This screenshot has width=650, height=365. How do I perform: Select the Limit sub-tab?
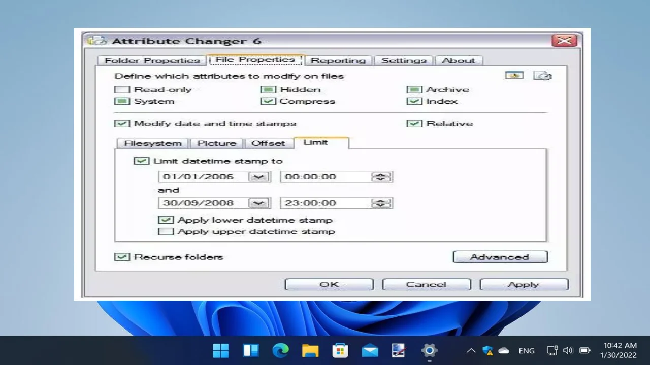321,142
